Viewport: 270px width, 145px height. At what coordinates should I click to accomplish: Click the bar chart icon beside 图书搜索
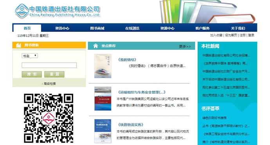(18, 45)
